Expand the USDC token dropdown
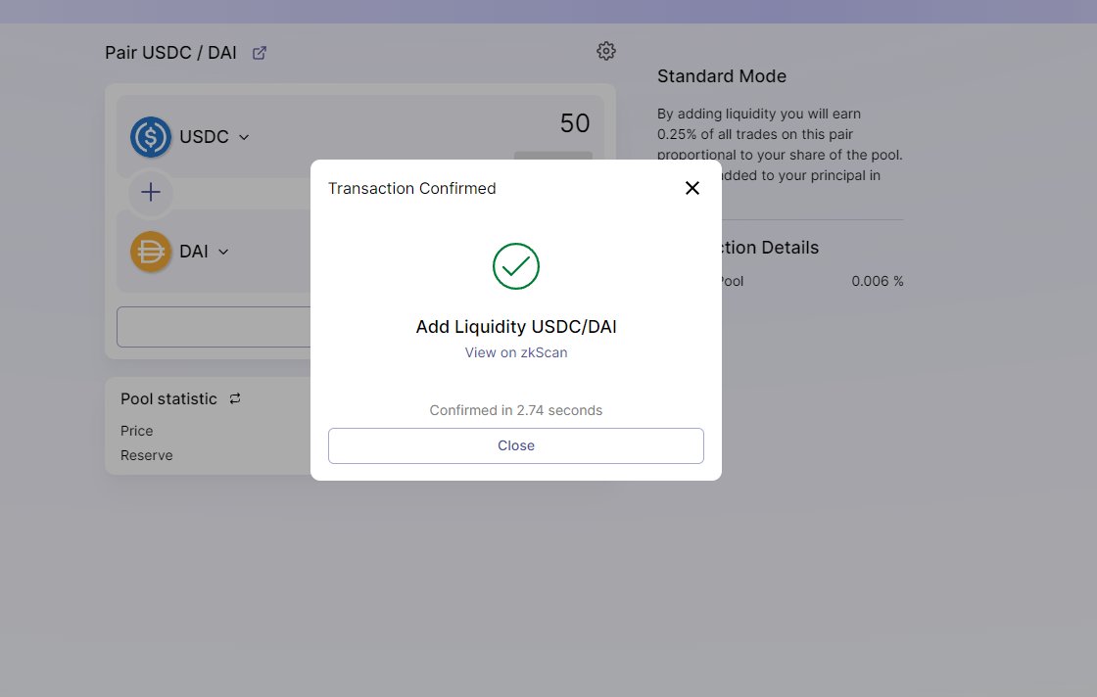The image size is (1097, 697). coord(244,137)
